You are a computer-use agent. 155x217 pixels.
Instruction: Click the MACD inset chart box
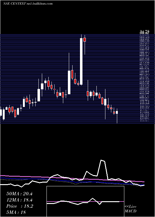click(x=85, y=201)
